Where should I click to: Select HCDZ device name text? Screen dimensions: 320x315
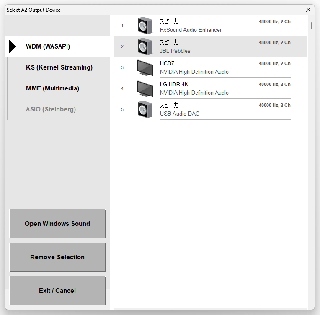click(167, 64)
